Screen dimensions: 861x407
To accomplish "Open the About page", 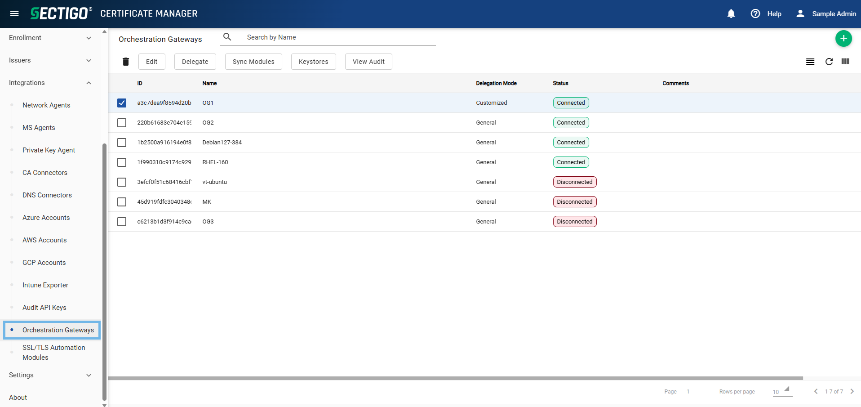I will point(18,398).
